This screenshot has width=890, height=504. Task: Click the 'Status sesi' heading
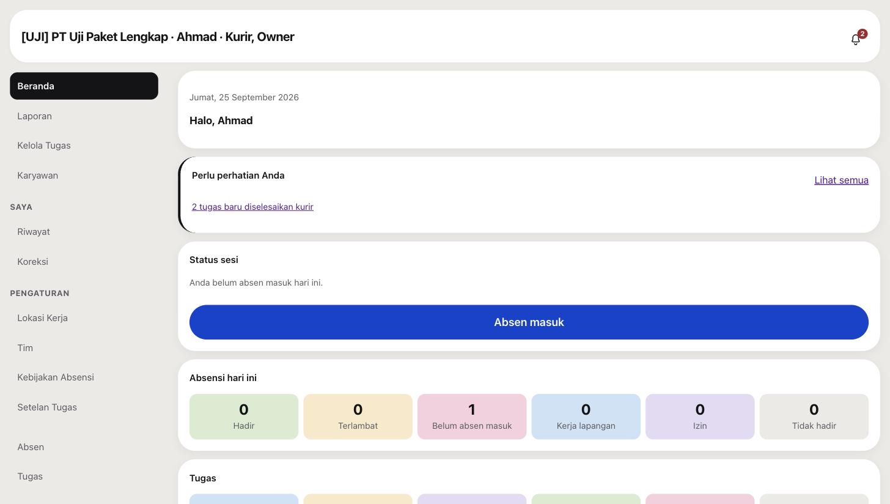[x=214, y=260]
